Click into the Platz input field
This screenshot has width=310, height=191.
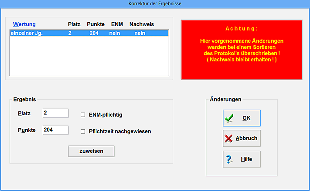(55, 113)
